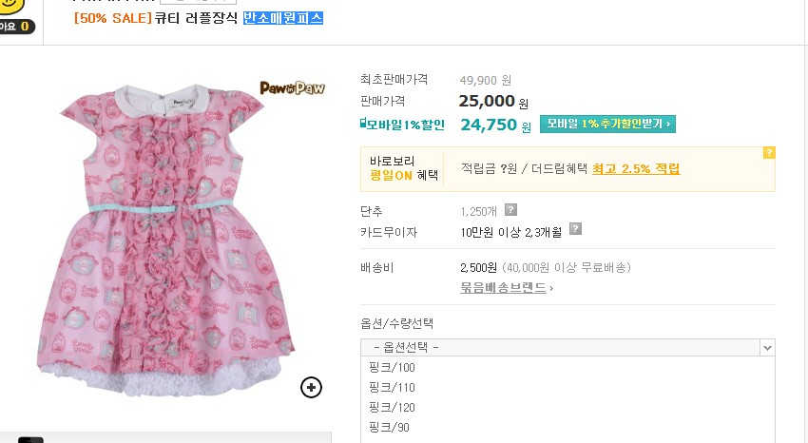Click the Paw Paw brand logo
808x443 pixels.
click(292, 88)
